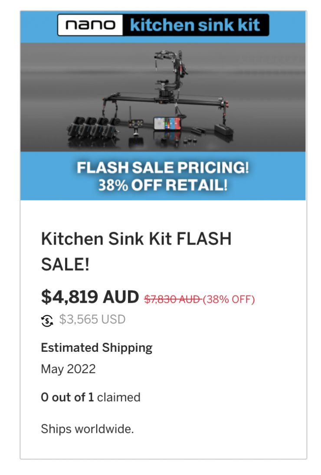Viewport: 321px width, 475px height.
Task: Open the "Kitchen Sink Kit FLASH SALE!" title
Action: click(136, 251)
